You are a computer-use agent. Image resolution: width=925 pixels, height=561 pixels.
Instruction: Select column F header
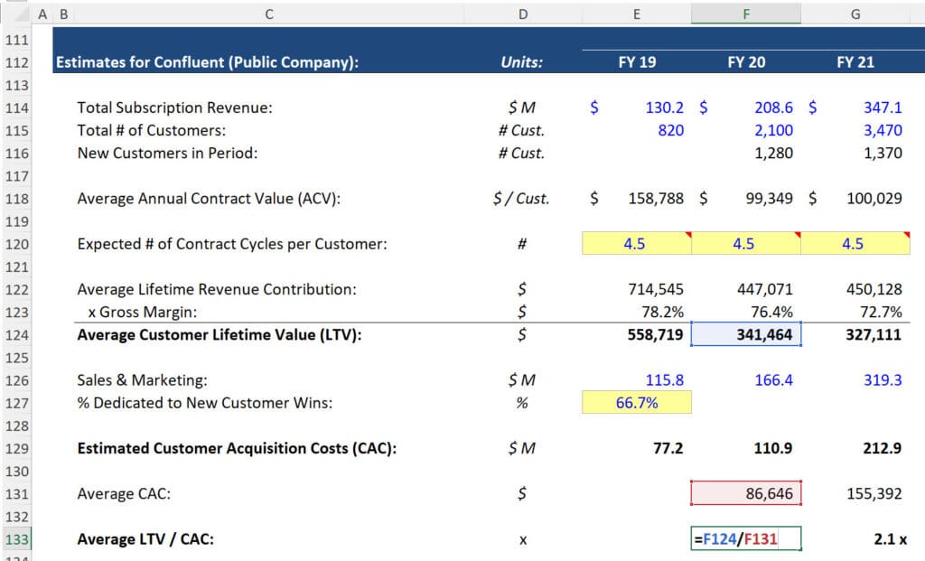[745, 14]
